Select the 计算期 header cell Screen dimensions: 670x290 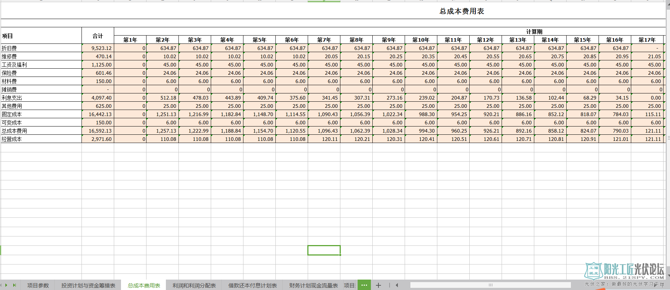tap(534, 32)
